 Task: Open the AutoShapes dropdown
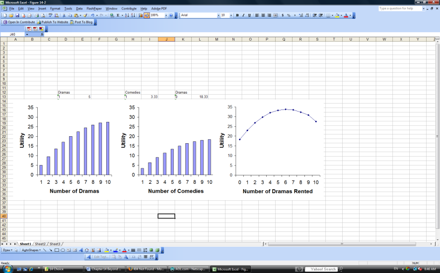coord(31,250)
